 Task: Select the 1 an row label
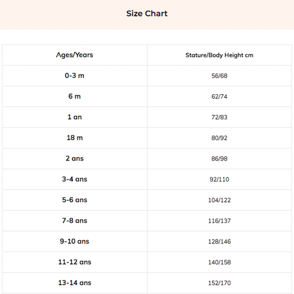click(75, 117)
